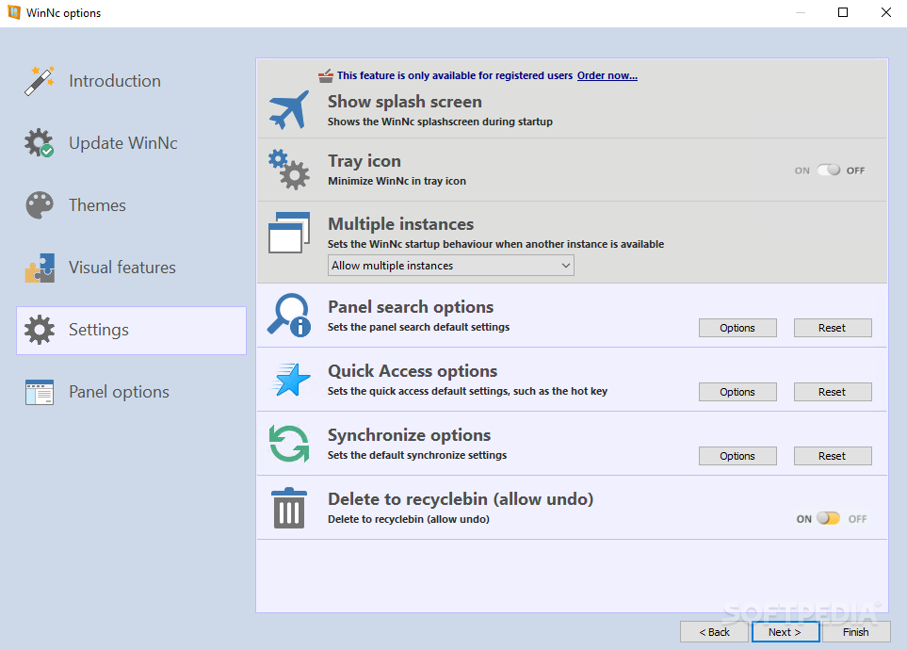
Task: Click the Synchronize options heading
Action: point(409,435)
